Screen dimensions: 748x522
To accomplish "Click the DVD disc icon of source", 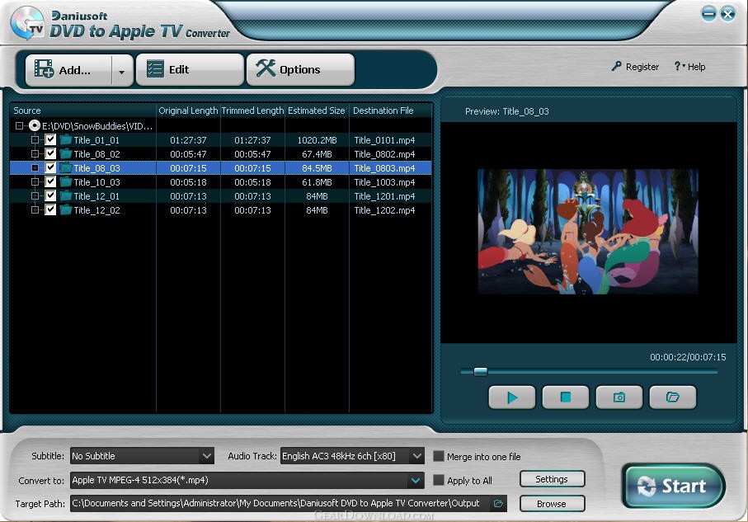I will 35,125.
